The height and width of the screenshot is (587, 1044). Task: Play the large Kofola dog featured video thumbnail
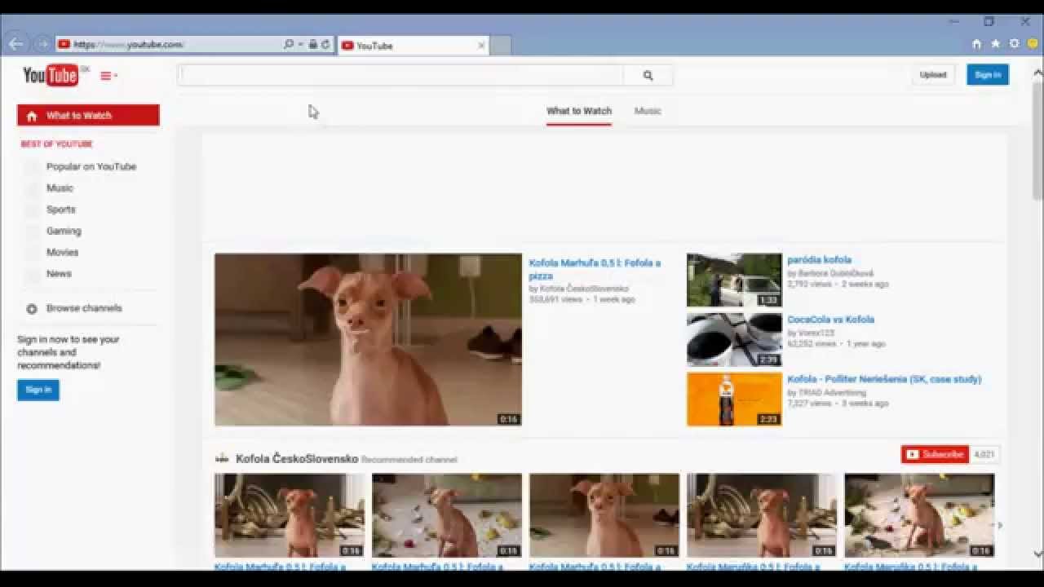368,339
